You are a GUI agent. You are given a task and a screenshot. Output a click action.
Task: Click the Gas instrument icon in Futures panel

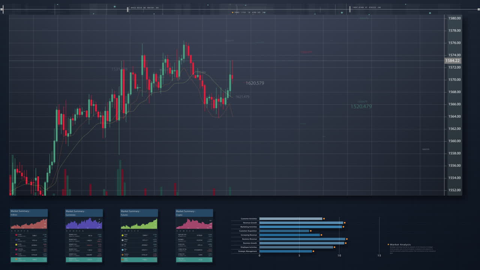[x=122, y=249]
